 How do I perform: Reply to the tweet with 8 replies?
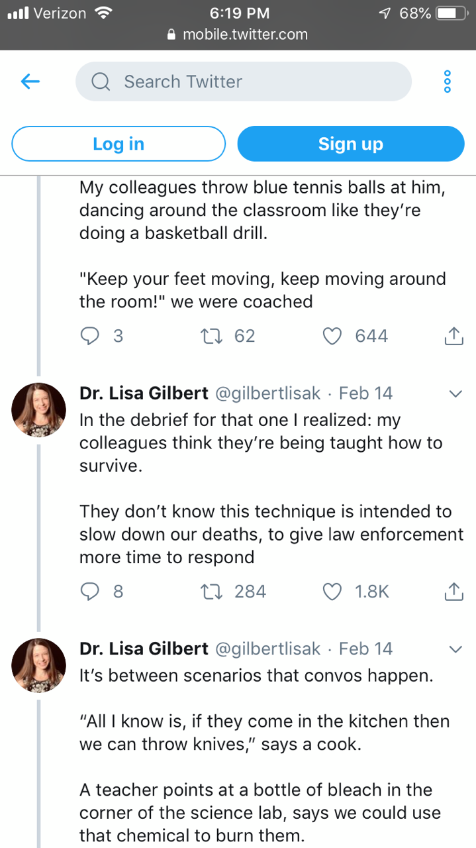point(89,591)
